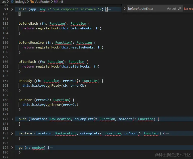Image resolution: width=193 pixels, height=159 pixels.
Task: Toggle Match Case in find widget
Action: click(x=169, y=9)
